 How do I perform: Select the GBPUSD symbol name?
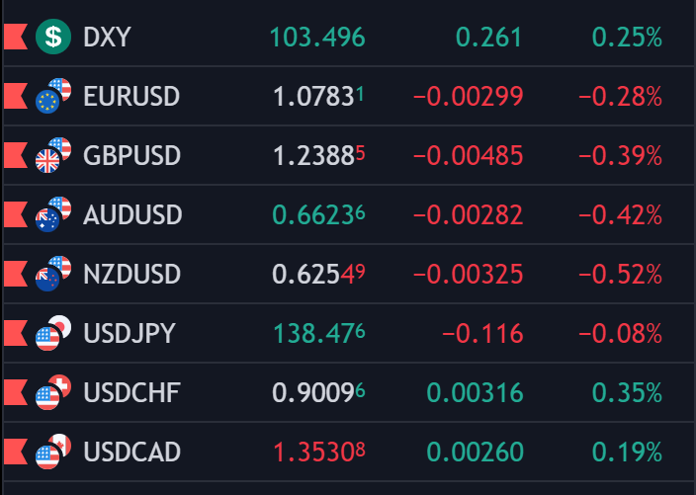132,156
